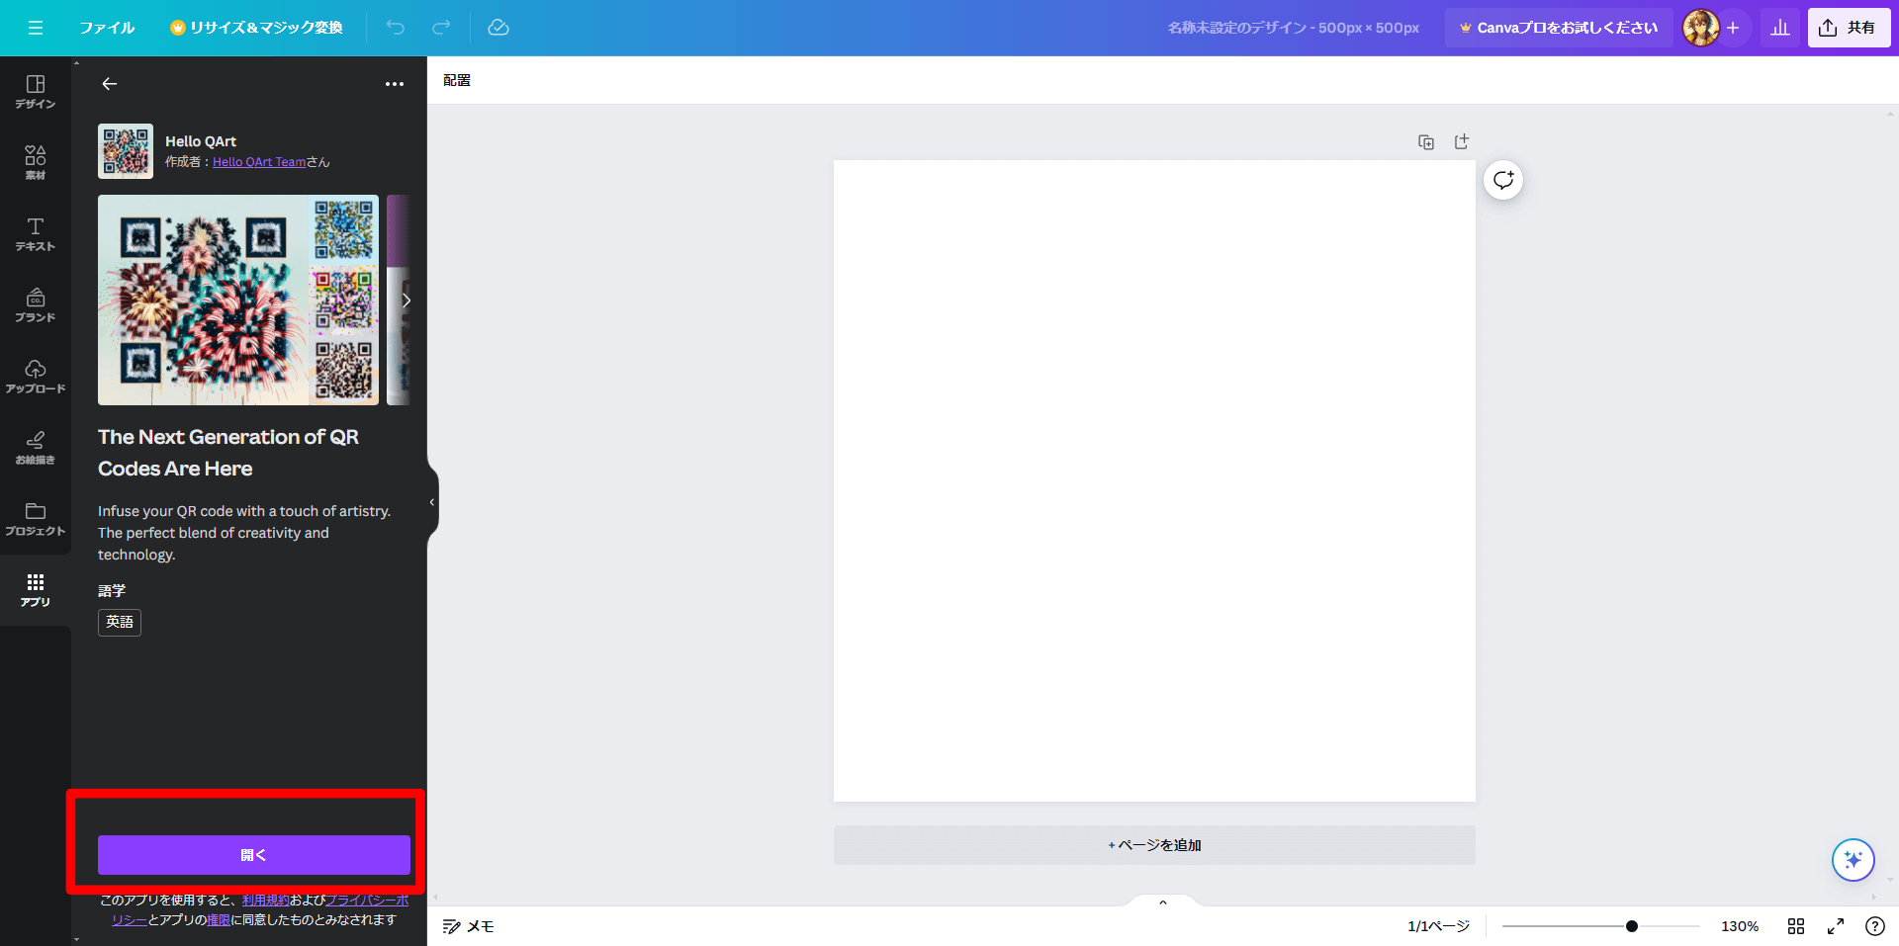Collapse the side panel using its chevron
The width and height of the screenshot is (1899, 946).
431,502
